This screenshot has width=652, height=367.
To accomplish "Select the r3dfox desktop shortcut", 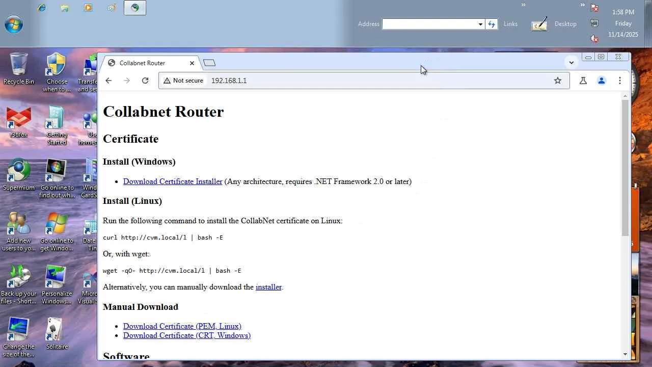I will [19, 122].
